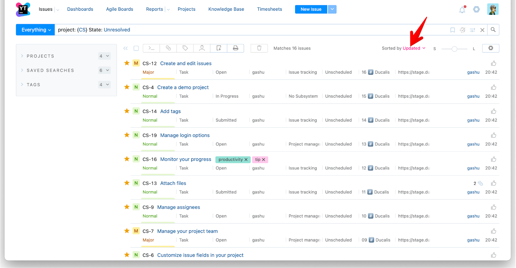The image size is (516, 268).
Task: Open the Manage login options issue link
Action: coord(185,135)
